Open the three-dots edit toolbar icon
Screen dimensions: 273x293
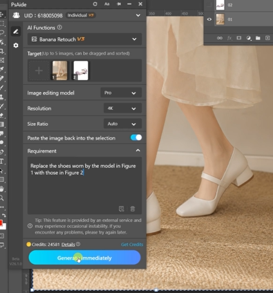coord(2,207)
